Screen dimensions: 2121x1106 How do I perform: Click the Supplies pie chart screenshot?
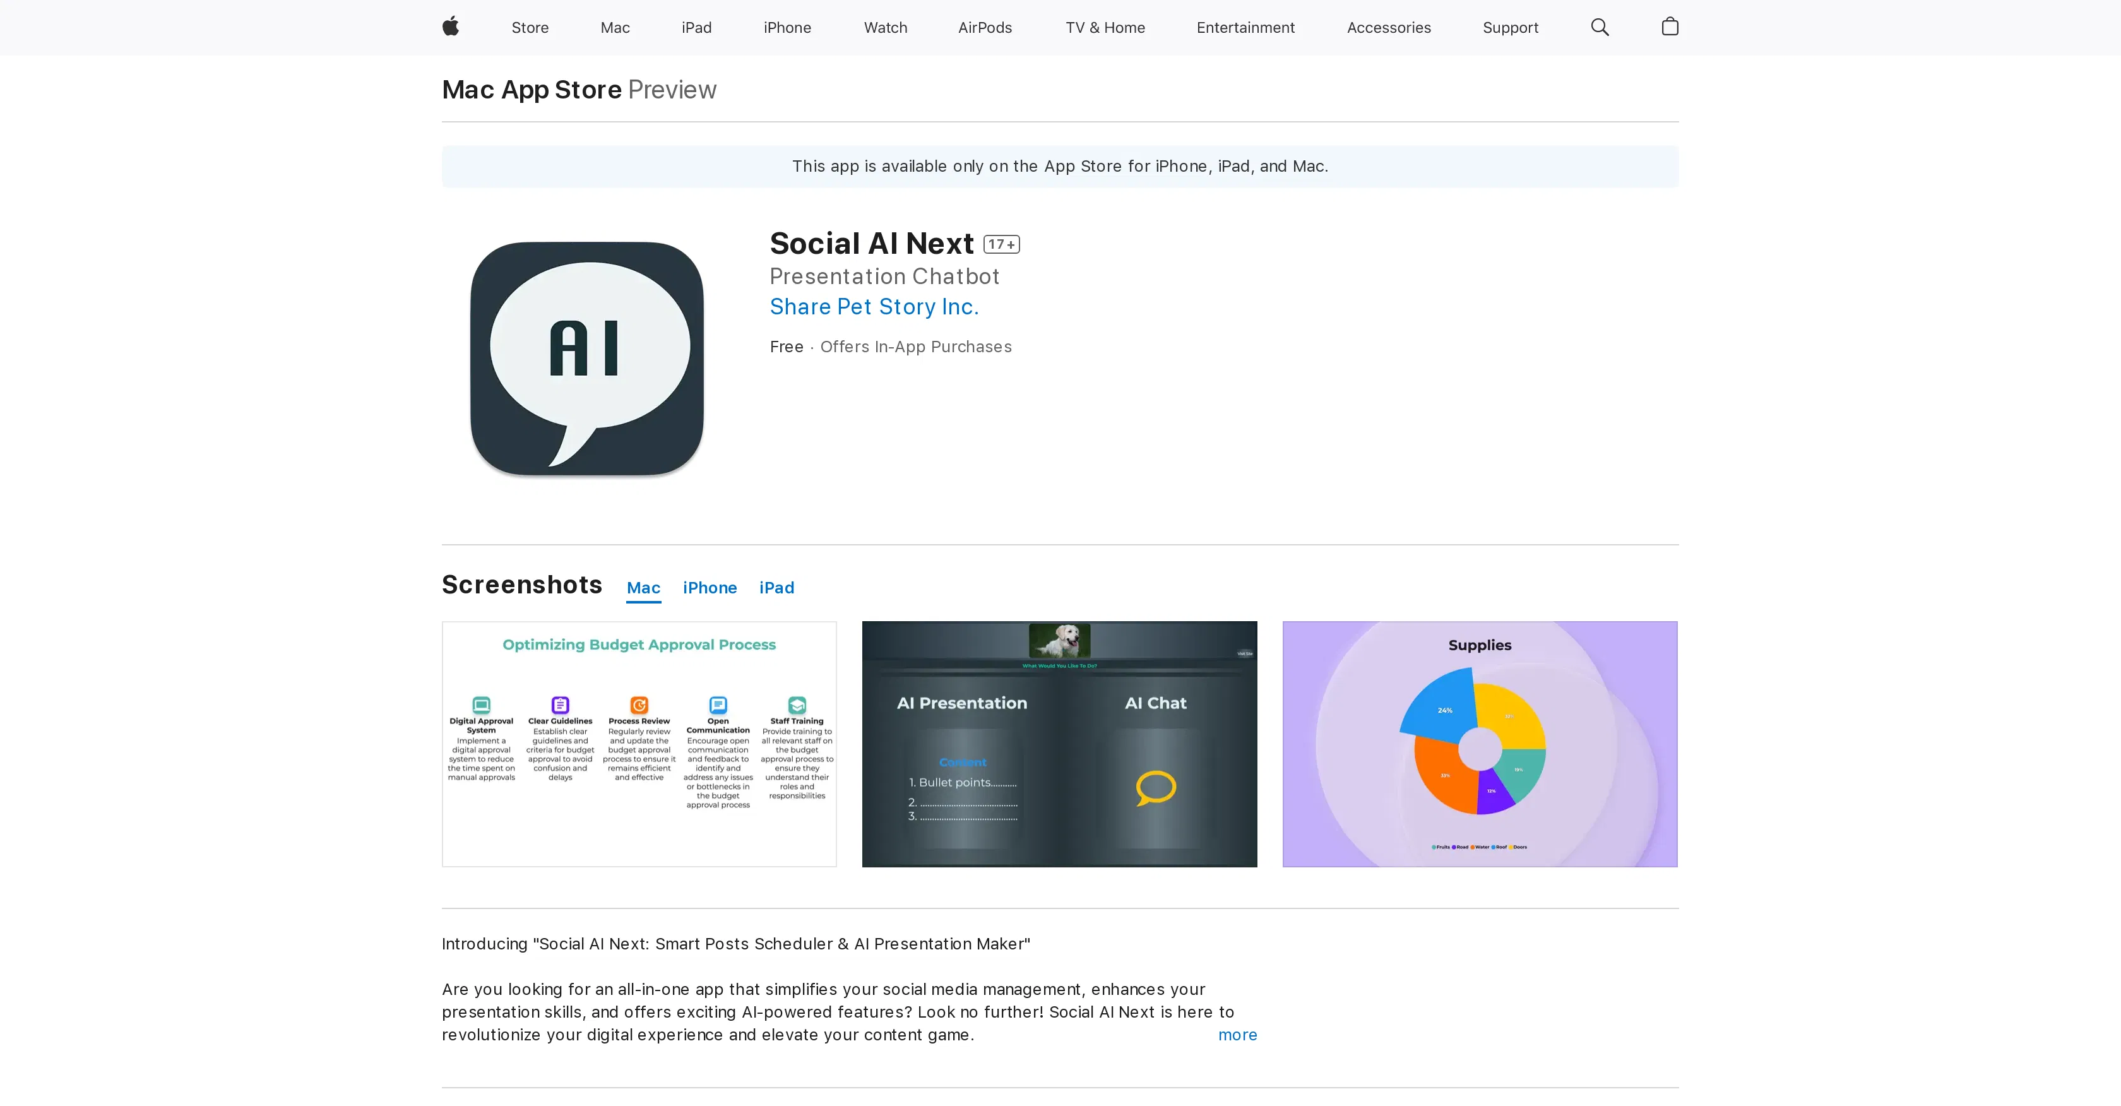pos(1479,744)
